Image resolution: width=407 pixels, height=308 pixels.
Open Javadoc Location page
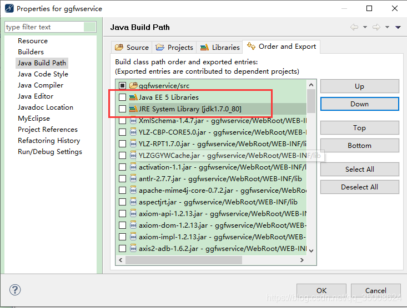tap(46, 107)
